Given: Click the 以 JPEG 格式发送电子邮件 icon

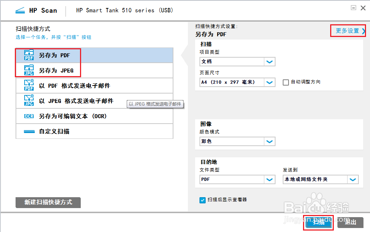Looking at the screenshot, I should tap(29, 101).
